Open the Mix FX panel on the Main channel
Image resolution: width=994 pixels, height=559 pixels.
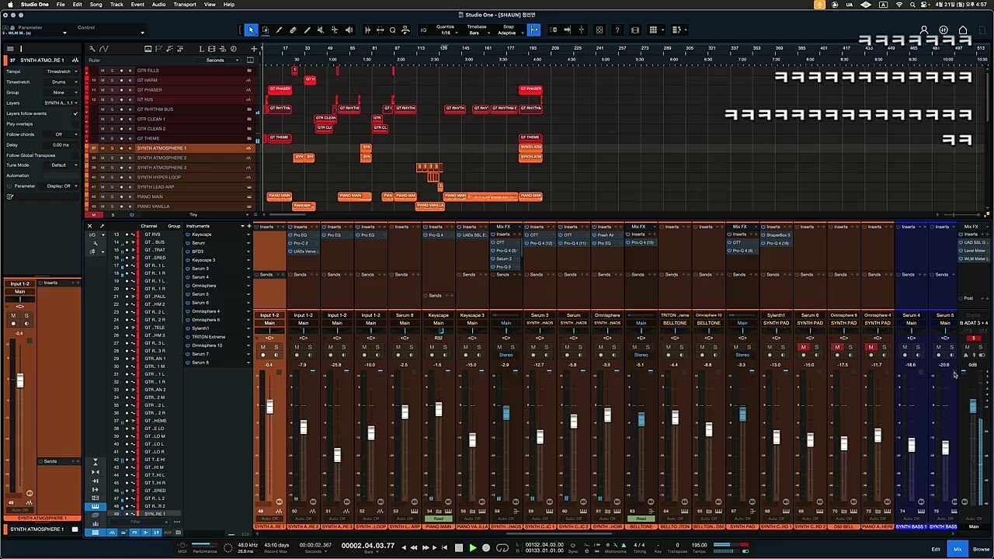point(971,227)
